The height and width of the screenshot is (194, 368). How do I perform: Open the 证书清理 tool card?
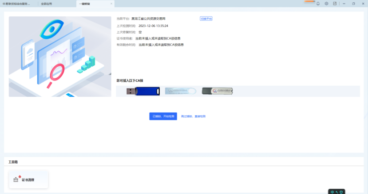point(28,179)
